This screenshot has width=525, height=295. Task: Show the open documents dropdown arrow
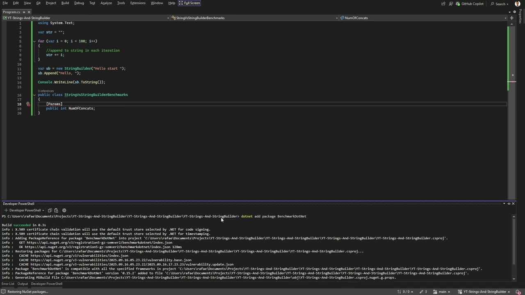pyautogui.click(x=510, y=12)
